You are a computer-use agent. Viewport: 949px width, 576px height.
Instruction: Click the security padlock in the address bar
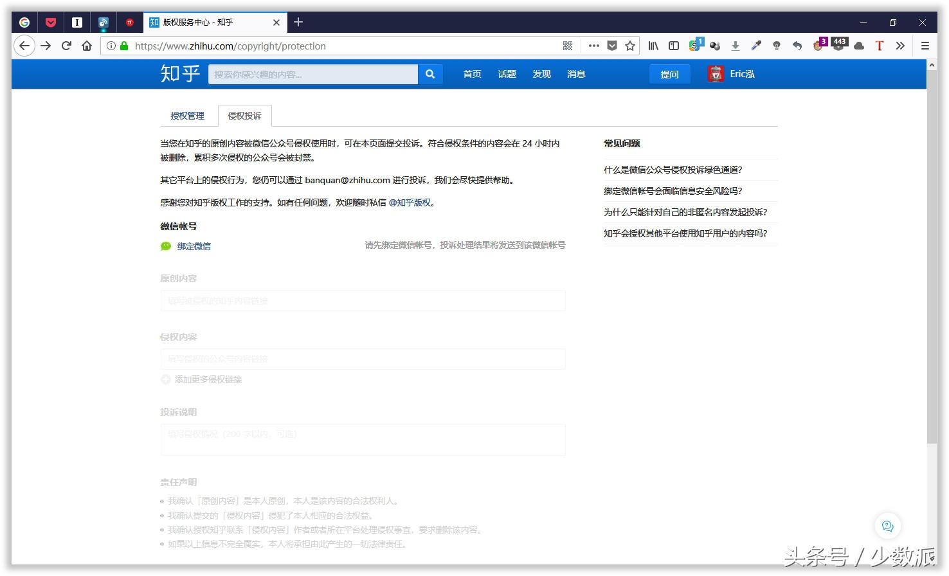point(123,46)
